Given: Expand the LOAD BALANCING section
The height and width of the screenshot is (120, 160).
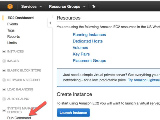Looking at the screenshot, I should tap(4, 89).
